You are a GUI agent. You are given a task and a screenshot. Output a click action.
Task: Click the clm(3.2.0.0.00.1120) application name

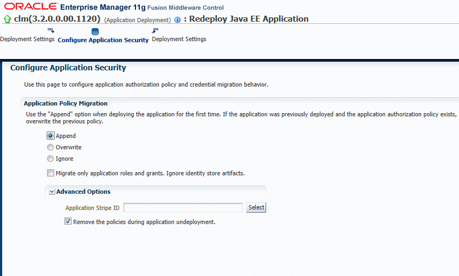click(x=57, y=19)
